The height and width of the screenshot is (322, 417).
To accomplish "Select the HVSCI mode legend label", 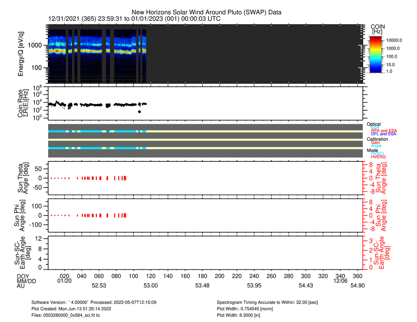I will pyautogui.click(x=378, y=153).
